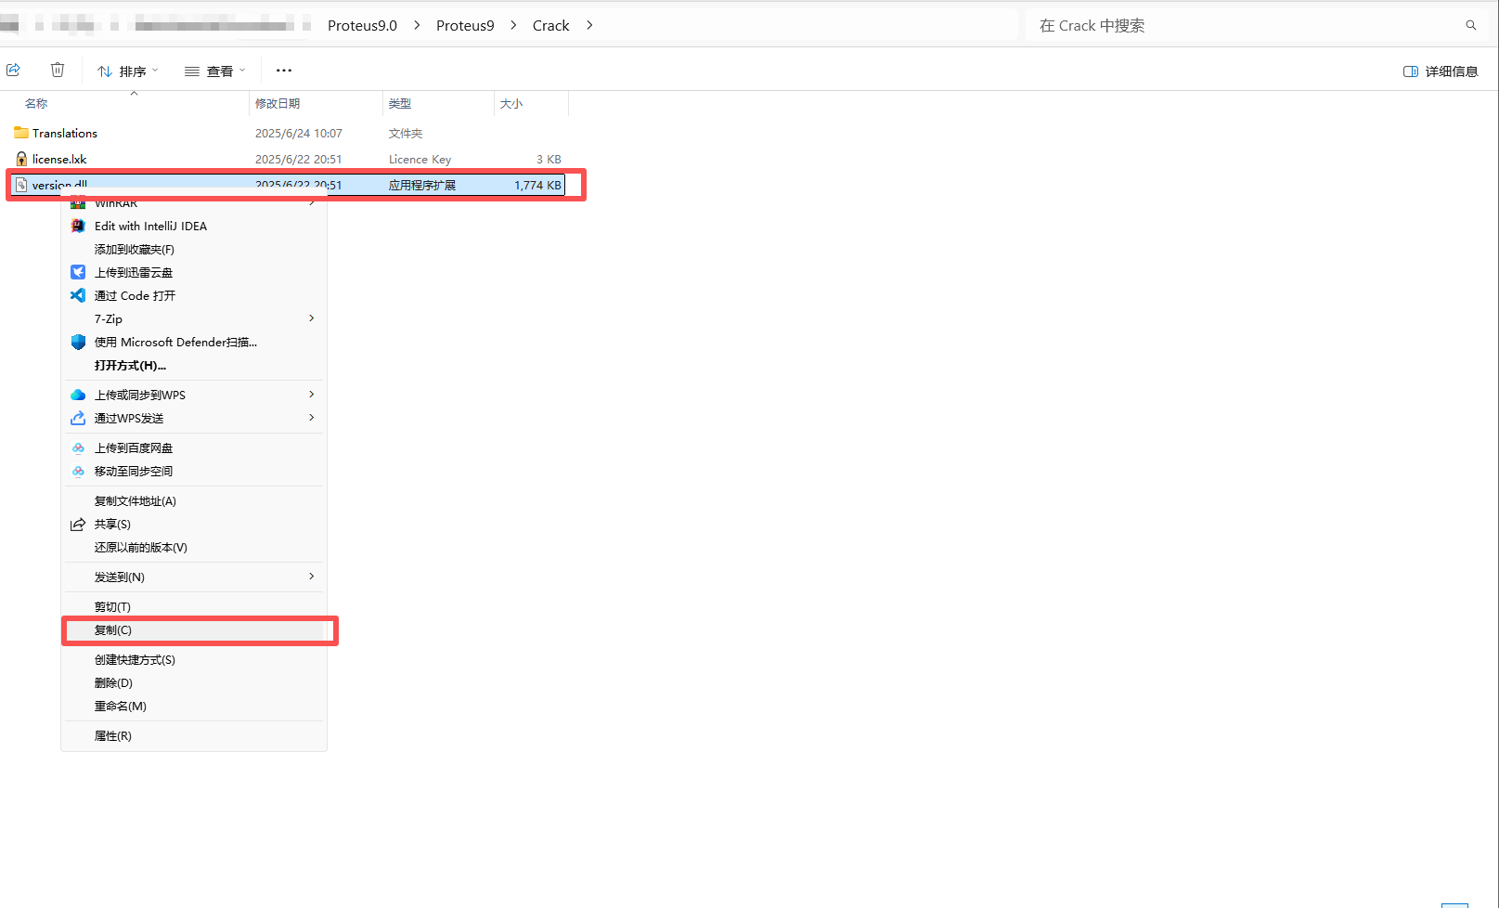Choose 移动至同步空间 from context menu
Viewport: 1499px width, 908px height.
194,471
